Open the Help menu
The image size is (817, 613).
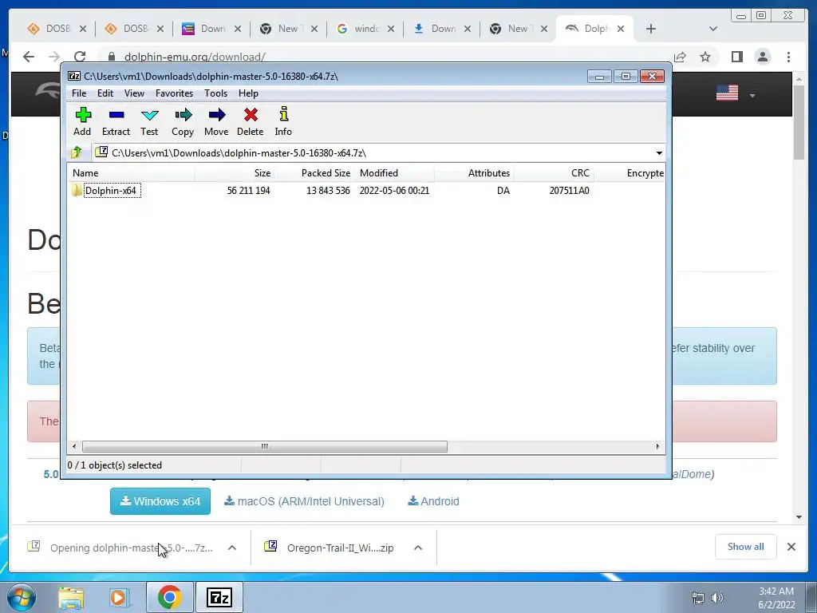pos(249,93)
